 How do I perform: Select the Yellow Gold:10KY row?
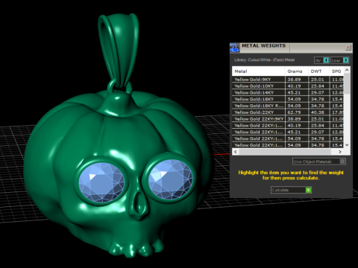(289, 86)
